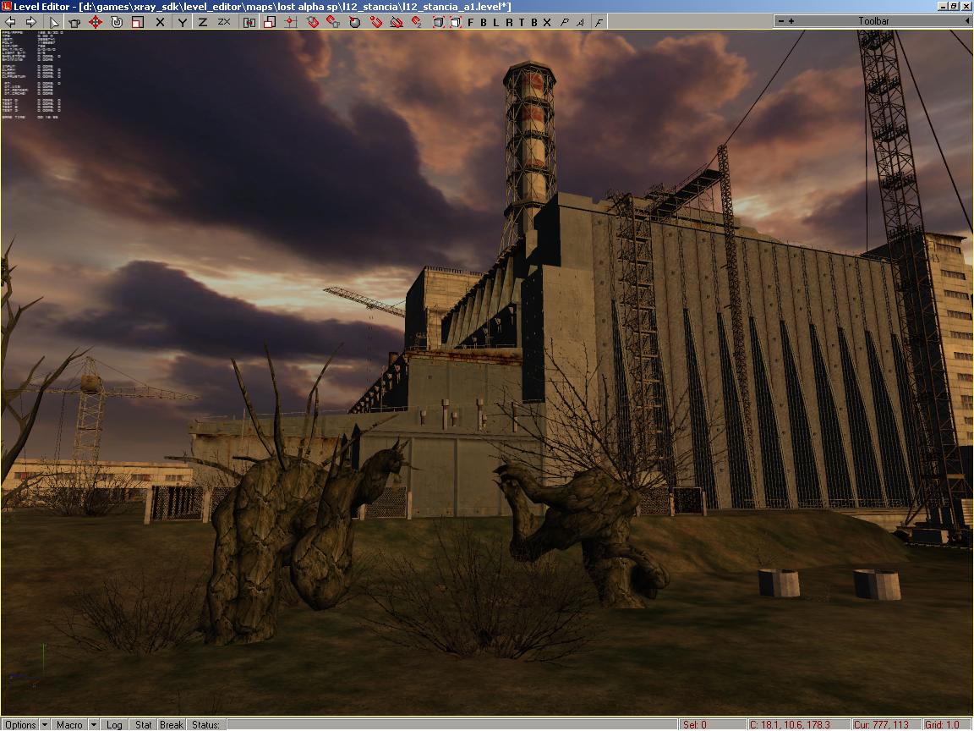The height and width of the screenshot is (731, 974).
Task: Click the reset view X icon
Action: (547, 22)
